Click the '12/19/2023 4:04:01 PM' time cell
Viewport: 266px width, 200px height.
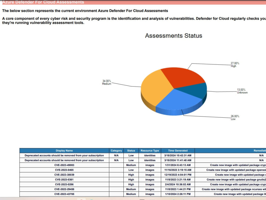click(x=178, y=175)
